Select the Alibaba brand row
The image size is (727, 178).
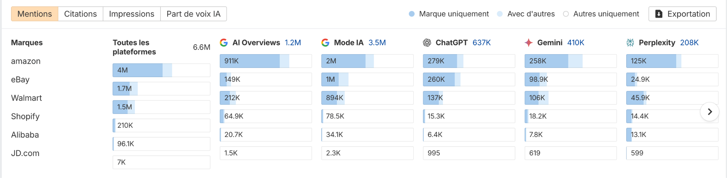25,135
